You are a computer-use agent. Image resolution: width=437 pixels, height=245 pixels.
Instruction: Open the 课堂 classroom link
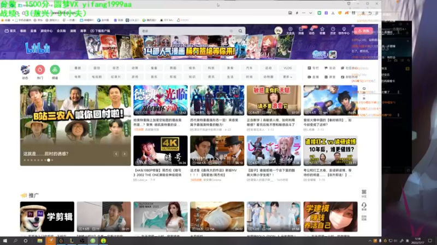(330, 77)
